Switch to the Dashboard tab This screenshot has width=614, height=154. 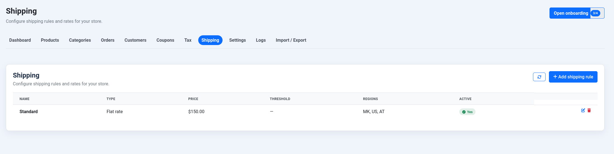pos(20,40)
